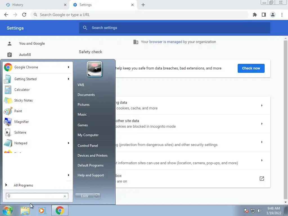Open Games from the Start menu
Image resolution: width=288 pixels, height=216 pixels.
click(x=83, y=125)
